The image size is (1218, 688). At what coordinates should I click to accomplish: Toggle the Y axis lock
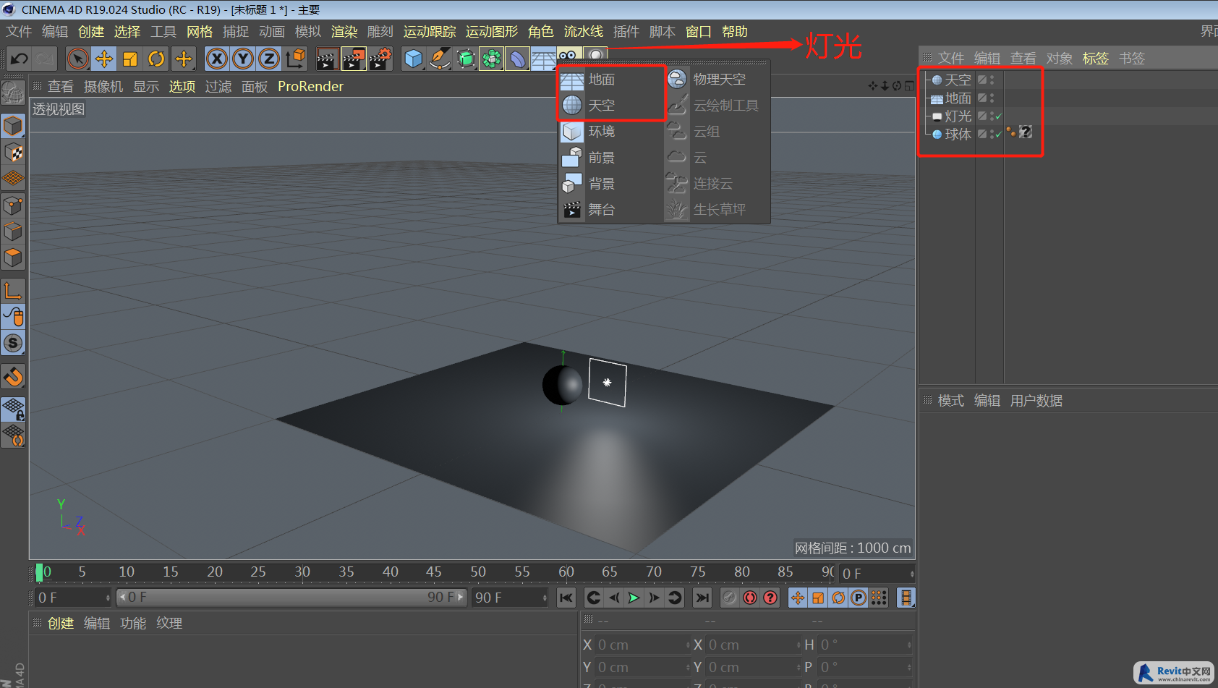point(243,59)
